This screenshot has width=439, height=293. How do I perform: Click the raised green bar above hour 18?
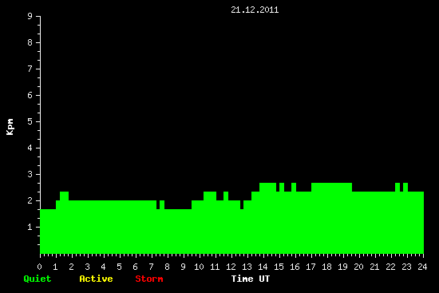(x=331, y=187)
